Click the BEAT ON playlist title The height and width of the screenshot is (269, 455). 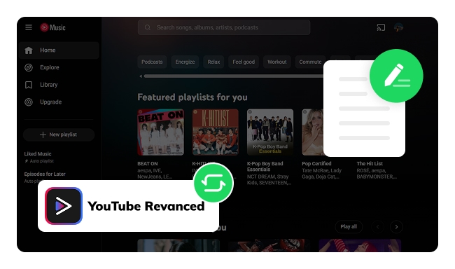tap(148, 163)
